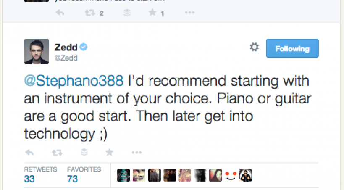Favorite the upper tweet showing 1 star
This screenshot has height=190, width=344.
click(x=152, y=13)
